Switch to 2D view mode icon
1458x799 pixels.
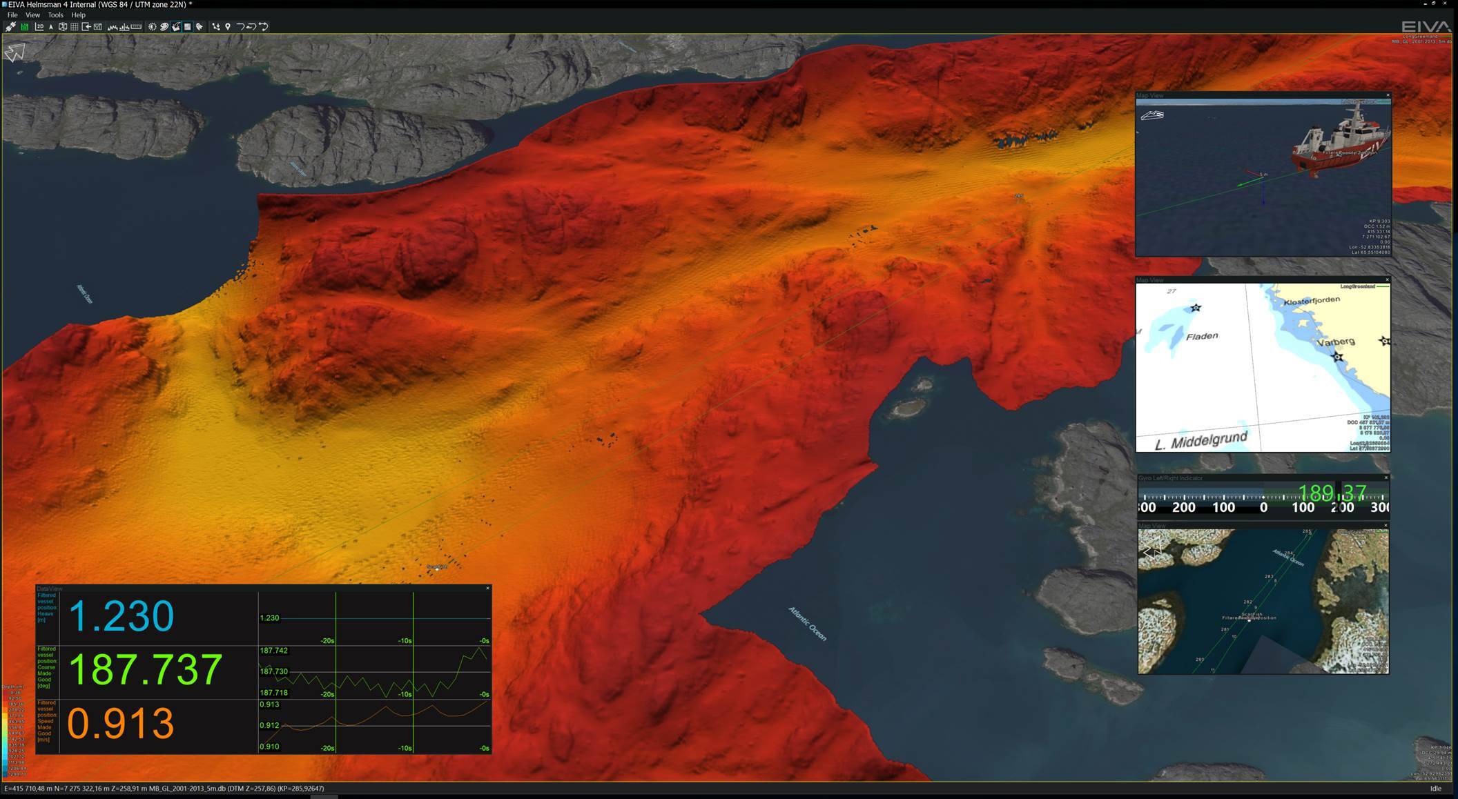(x=39, y=27)
